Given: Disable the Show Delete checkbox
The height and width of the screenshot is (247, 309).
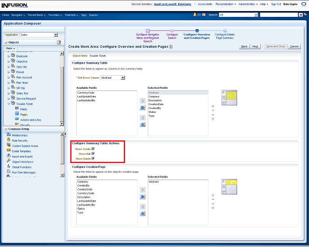Looking at the screenshot, I should pyautogui.click(x=93, y=159).
